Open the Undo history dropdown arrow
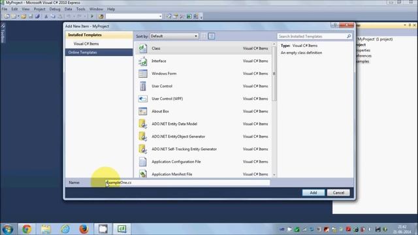The width and height of the screenshot is (418, 235). pyautogui.click(x=74, y=16)
